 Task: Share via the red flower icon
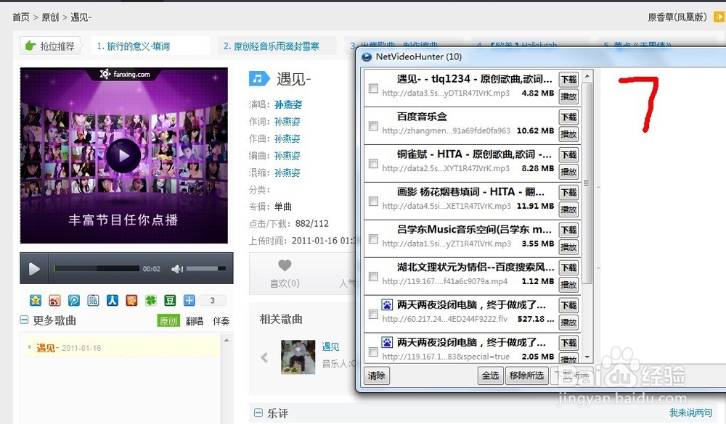click(x=131, y=301)
